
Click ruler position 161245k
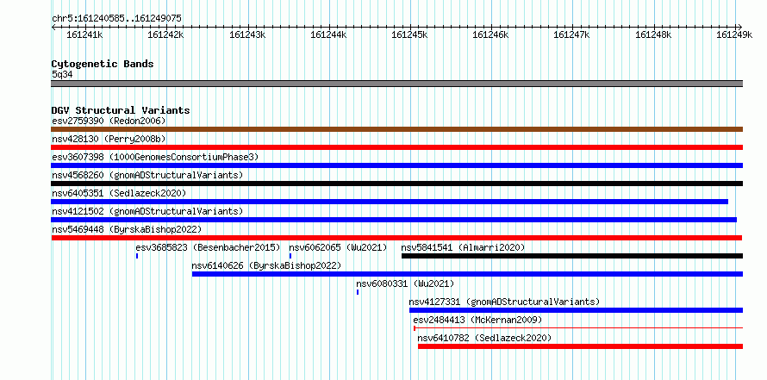(410, 34)
